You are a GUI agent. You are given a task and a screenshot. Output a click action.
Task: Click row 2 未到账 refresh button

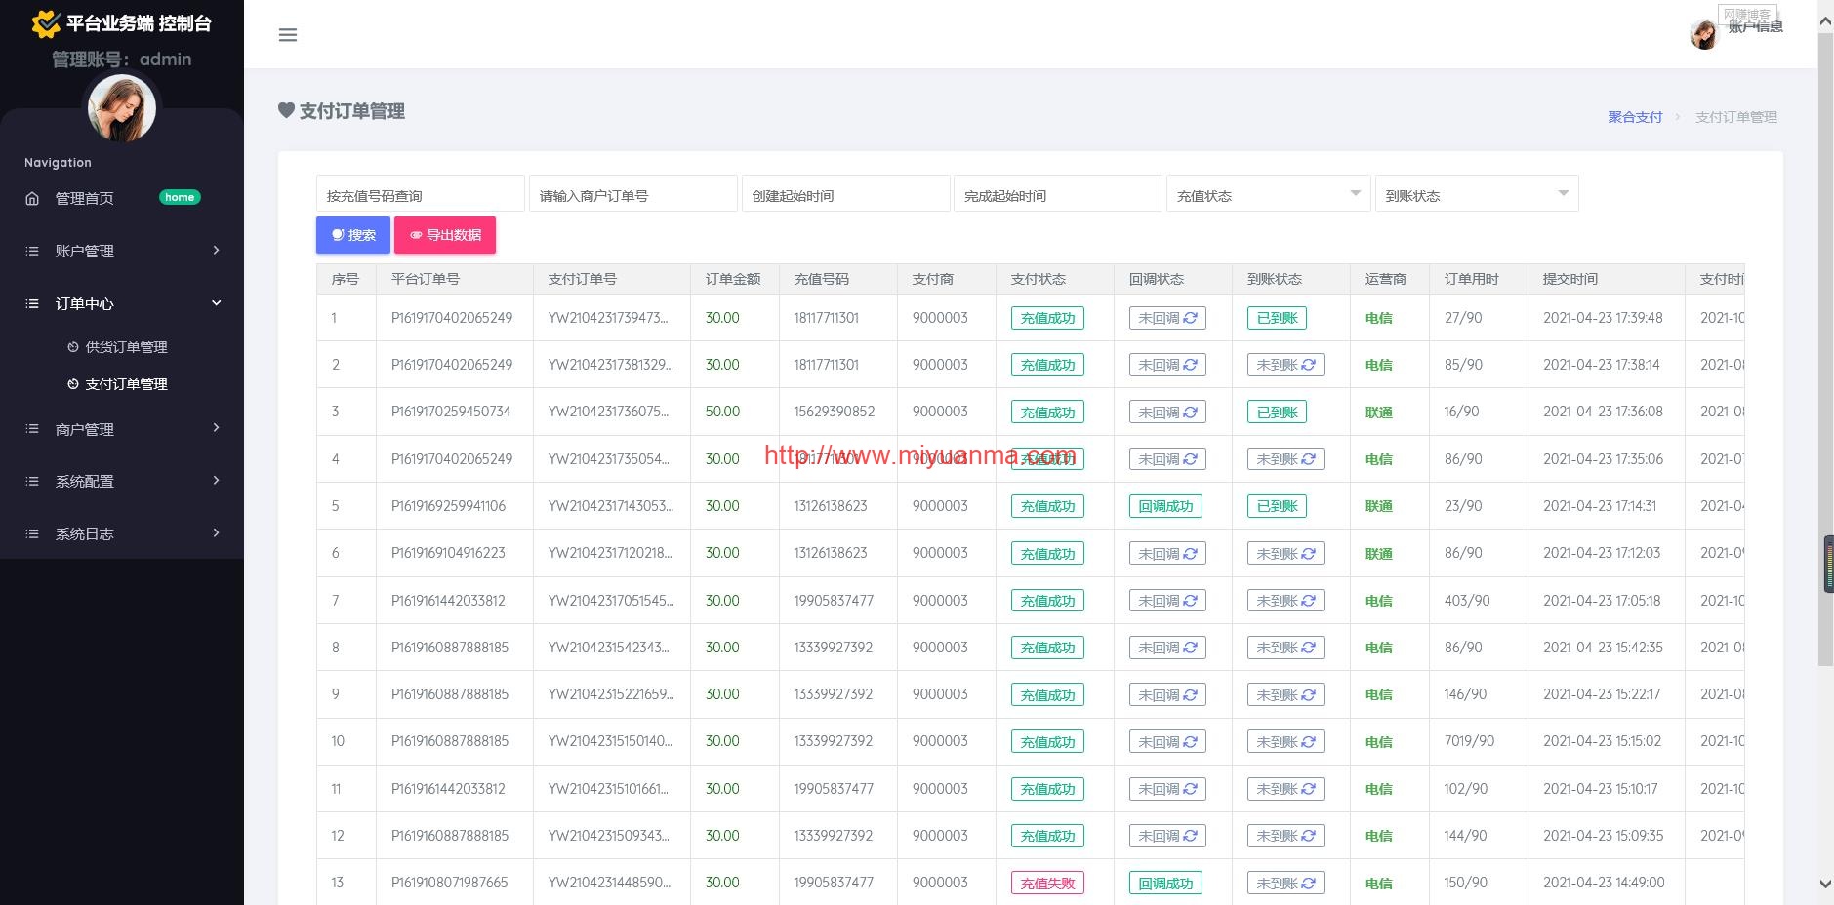(1285, 365)
